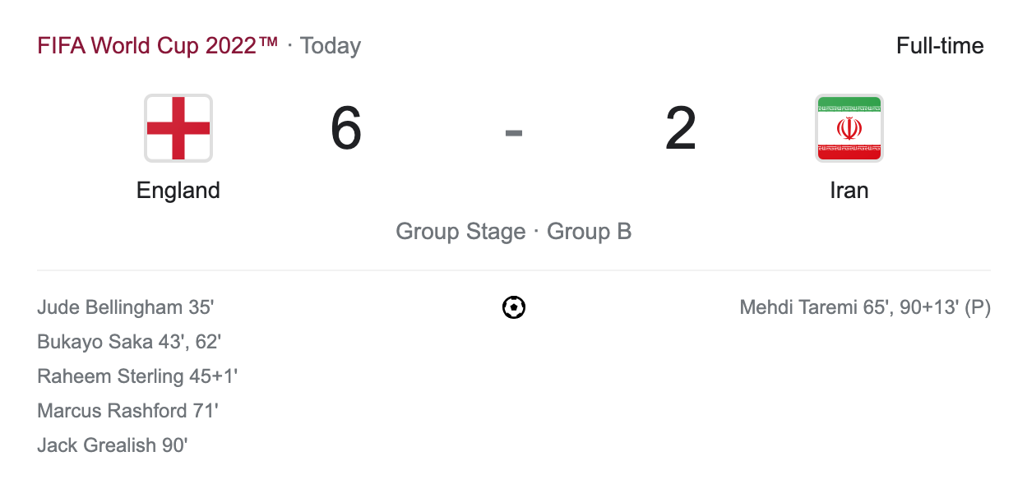The image size is (1027, 484).
Task: Select the England team name
Action: [x=178, y=191]
